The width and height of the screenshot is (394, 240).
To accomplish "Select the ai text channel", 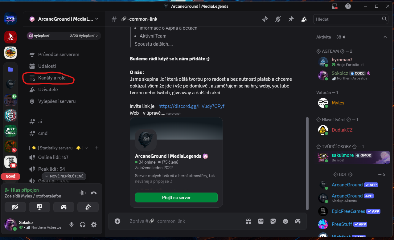I will click(64, 122).
